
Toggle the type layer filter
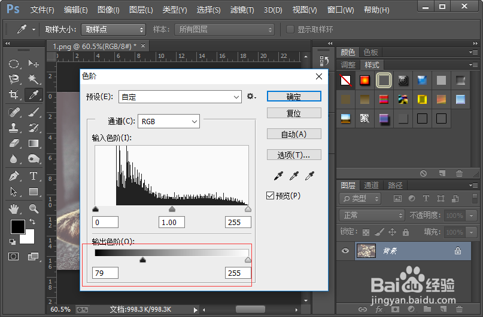click(x=426, y=198)
